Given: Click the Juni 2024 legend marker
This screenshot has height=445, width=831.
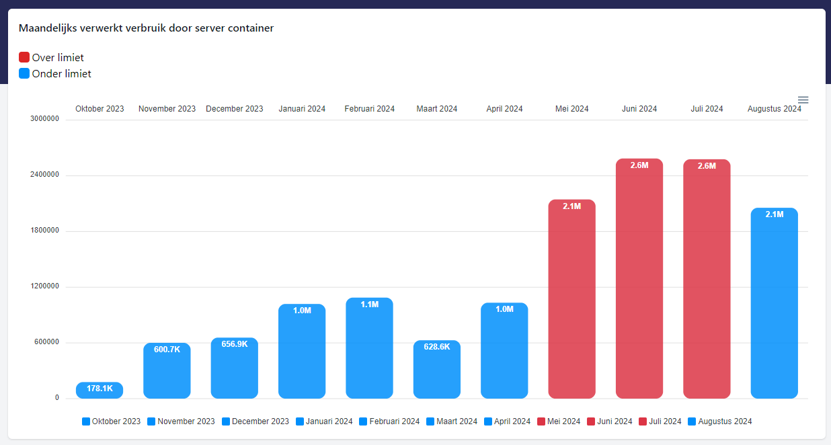Looking at the screenshot, I should (x=591, y=421).
